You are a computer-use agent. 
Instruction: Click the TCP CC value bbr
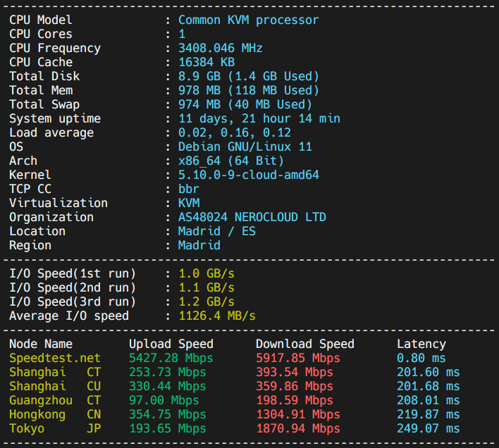pos(189,189)
